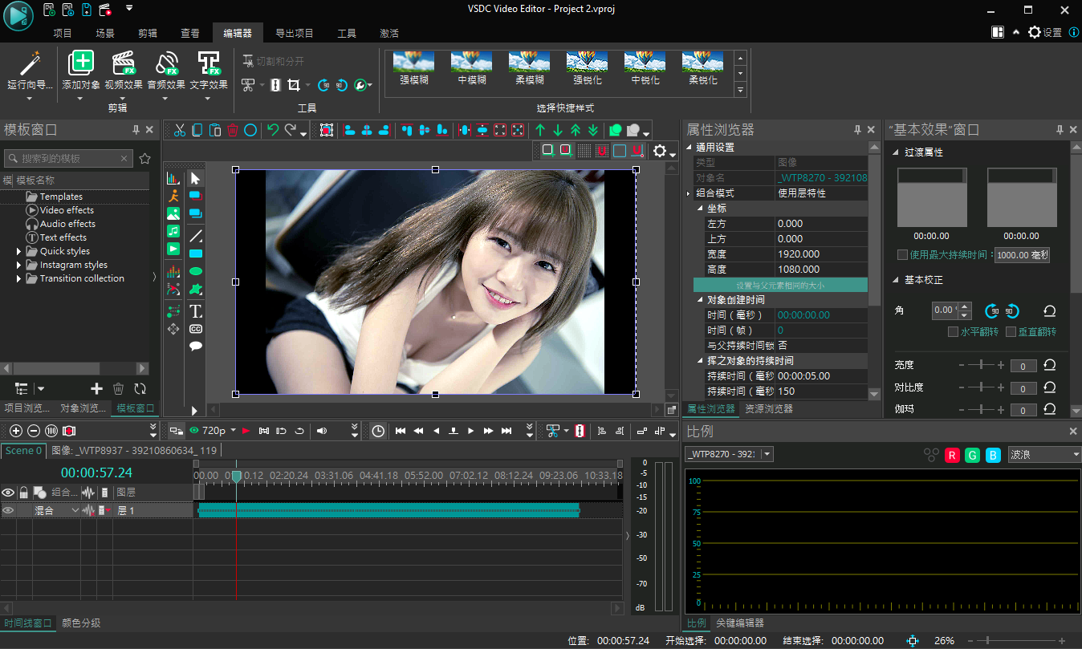
Task: Click the green Undo arrow
Action: (x=273, y=130)
